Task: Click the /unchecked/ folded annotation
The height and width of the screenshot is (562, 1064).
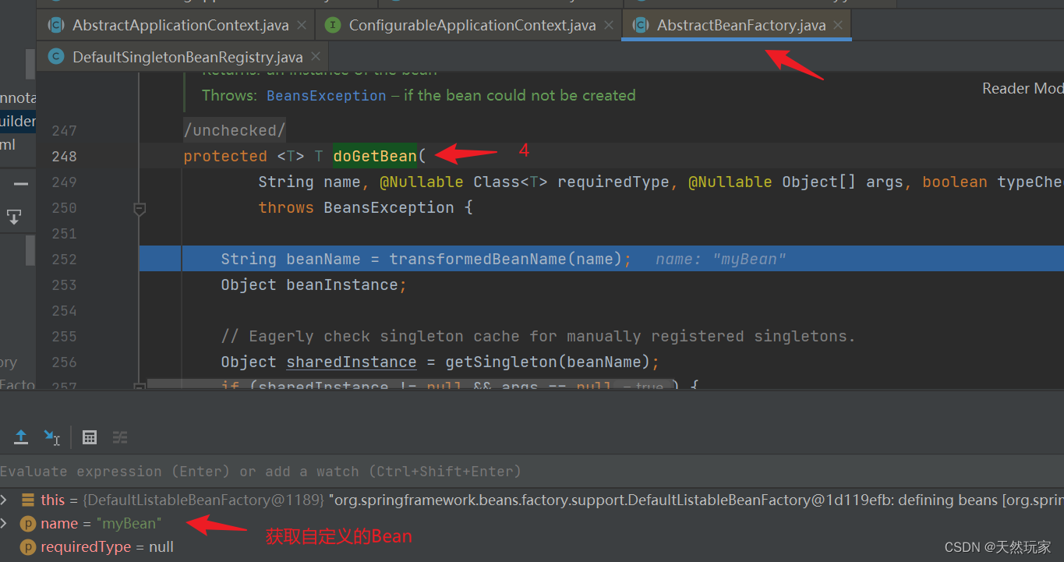Action: click(235, 130)
